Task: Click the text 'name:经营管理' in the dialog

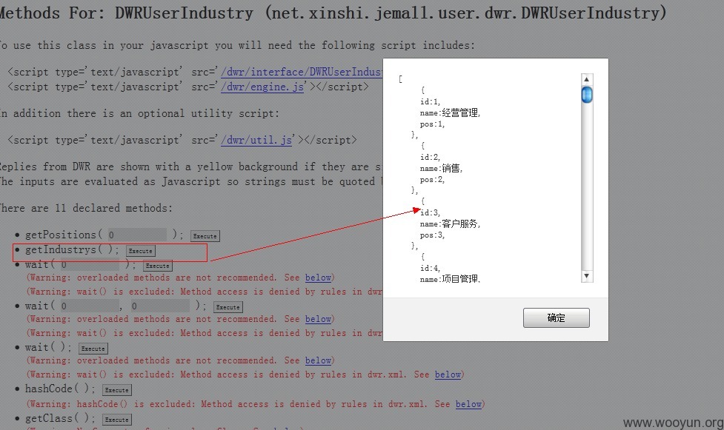Action: click(451, 113)
